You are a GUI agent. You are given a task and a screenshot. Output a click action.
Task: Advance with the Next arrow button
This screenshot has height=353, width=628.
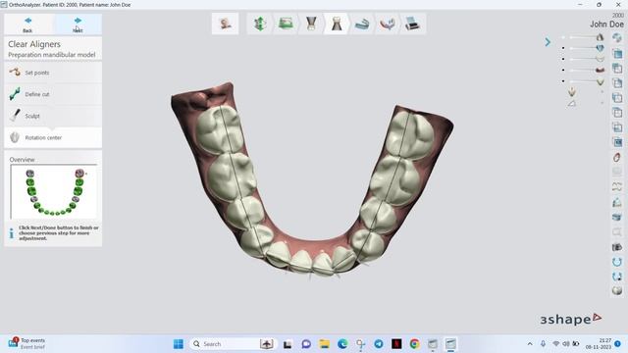[x=78, y=24]
